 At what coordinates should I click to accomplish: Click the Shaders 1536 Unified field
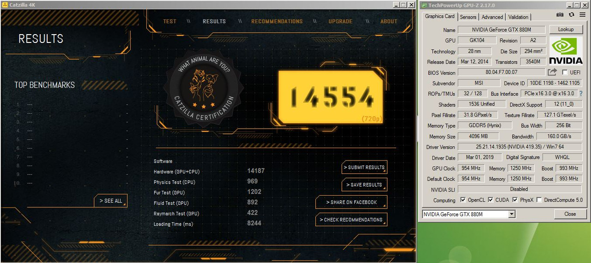pyautogui.click(x=482, y=104)
